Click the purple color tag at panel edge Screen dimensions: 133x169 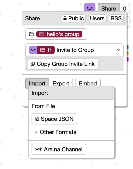click(x=128, y=59)
